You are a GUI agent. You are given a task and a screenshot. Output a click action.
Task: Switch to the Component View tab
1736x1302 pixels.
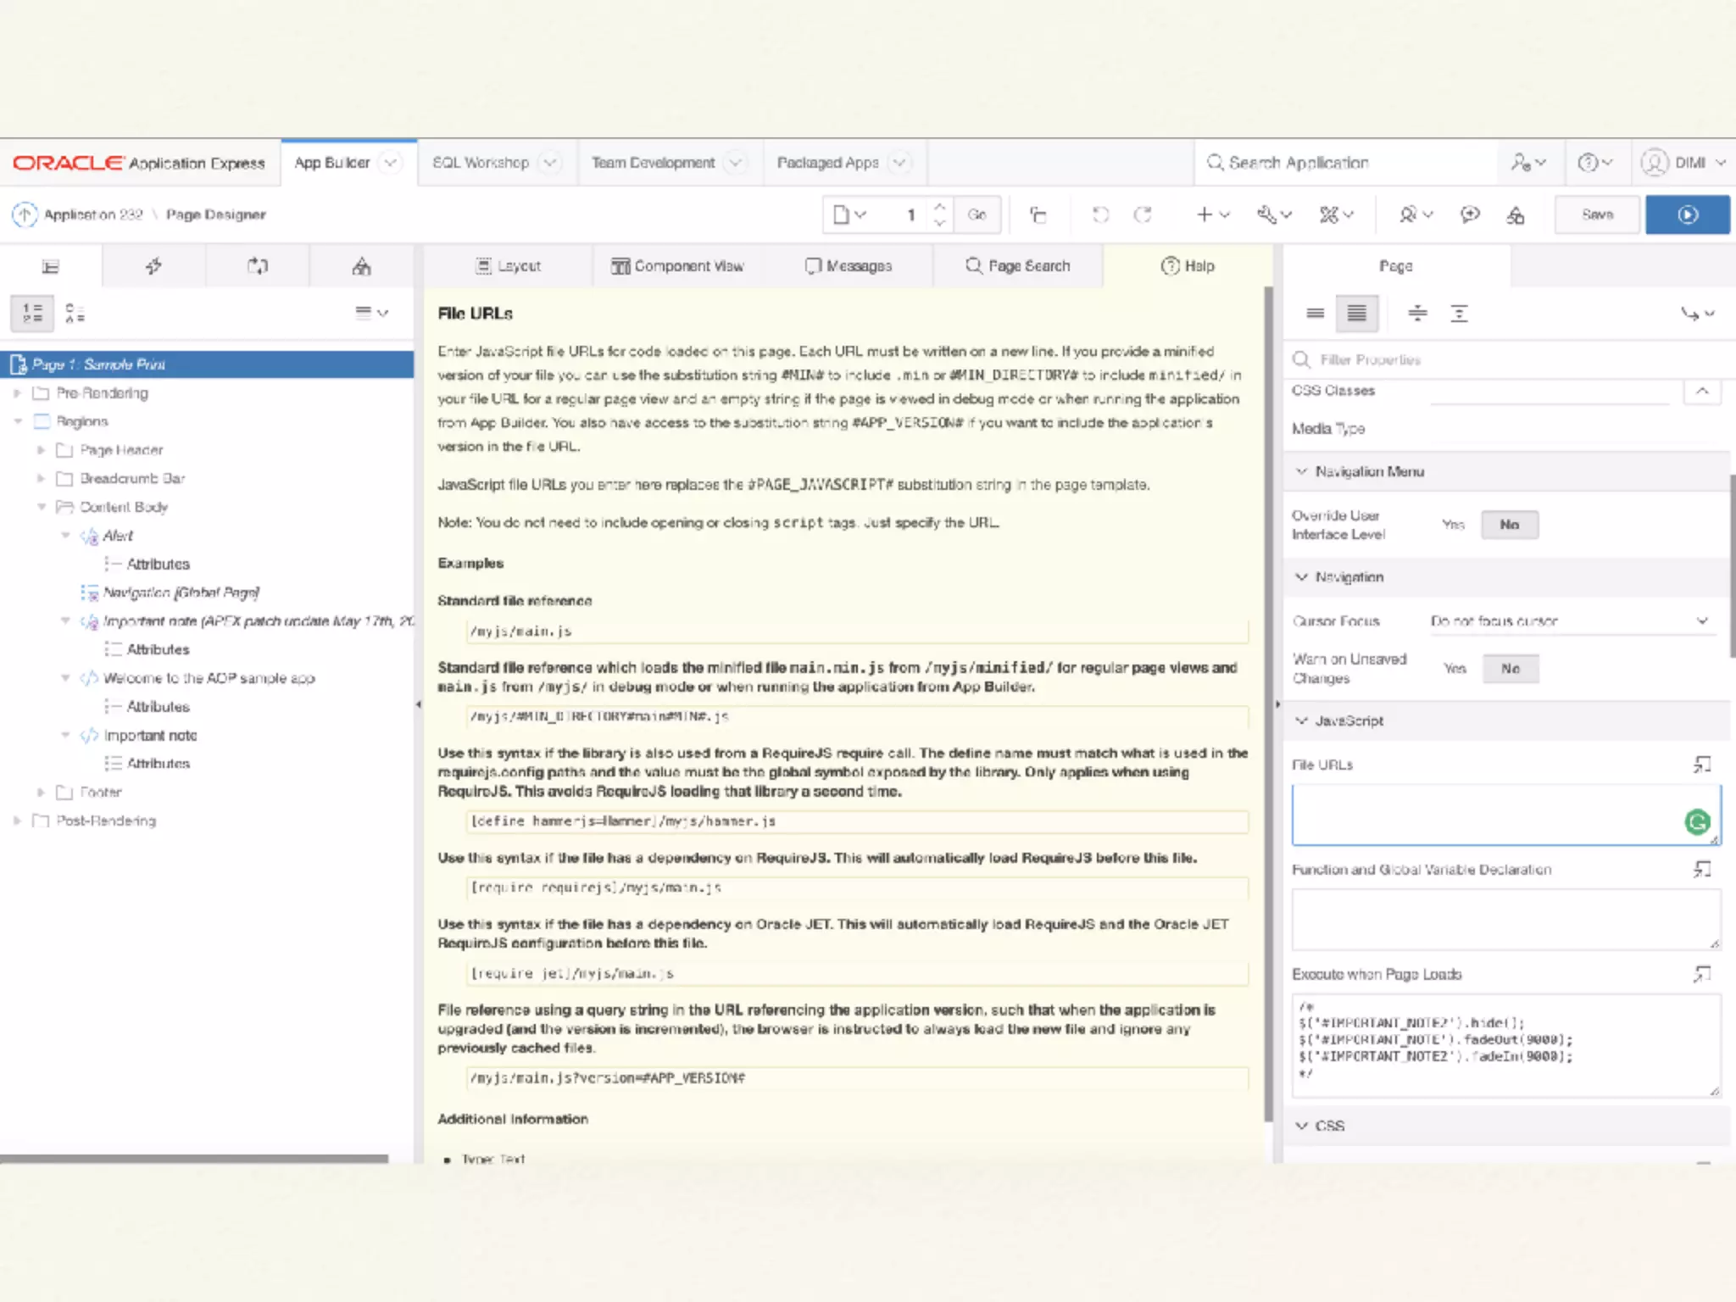pos(677,266)
